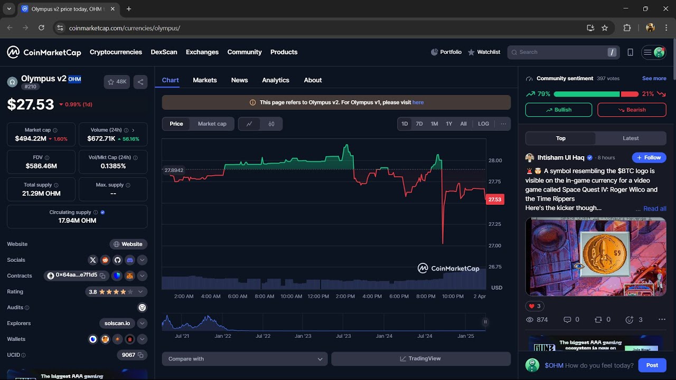Open the Discord social link
676x380 pixels.
coord(129,260)
